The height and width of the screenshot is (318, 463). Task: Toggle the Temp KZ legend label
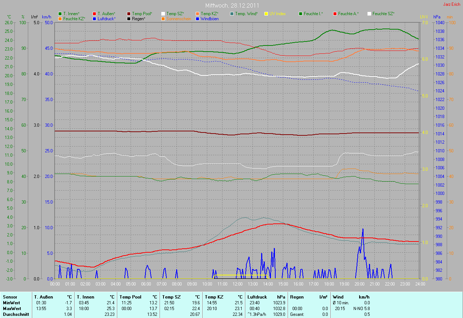click(209, 14)
